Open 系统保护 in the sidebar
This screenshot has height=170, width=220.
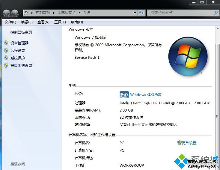tap(18, 58)
